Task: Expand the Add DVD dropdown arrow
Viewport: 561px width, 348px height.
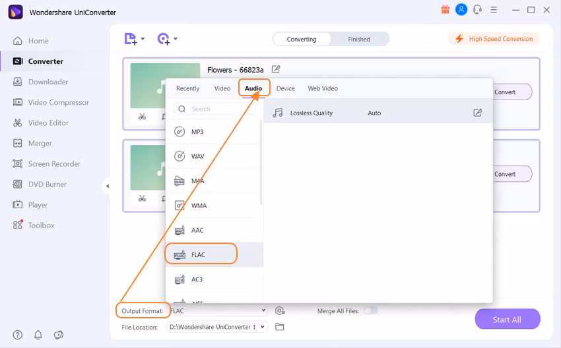Action: tap(176, 39)
